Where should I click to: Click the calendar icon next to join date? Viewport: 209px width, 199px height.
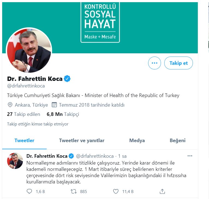(x=54, y=105)
